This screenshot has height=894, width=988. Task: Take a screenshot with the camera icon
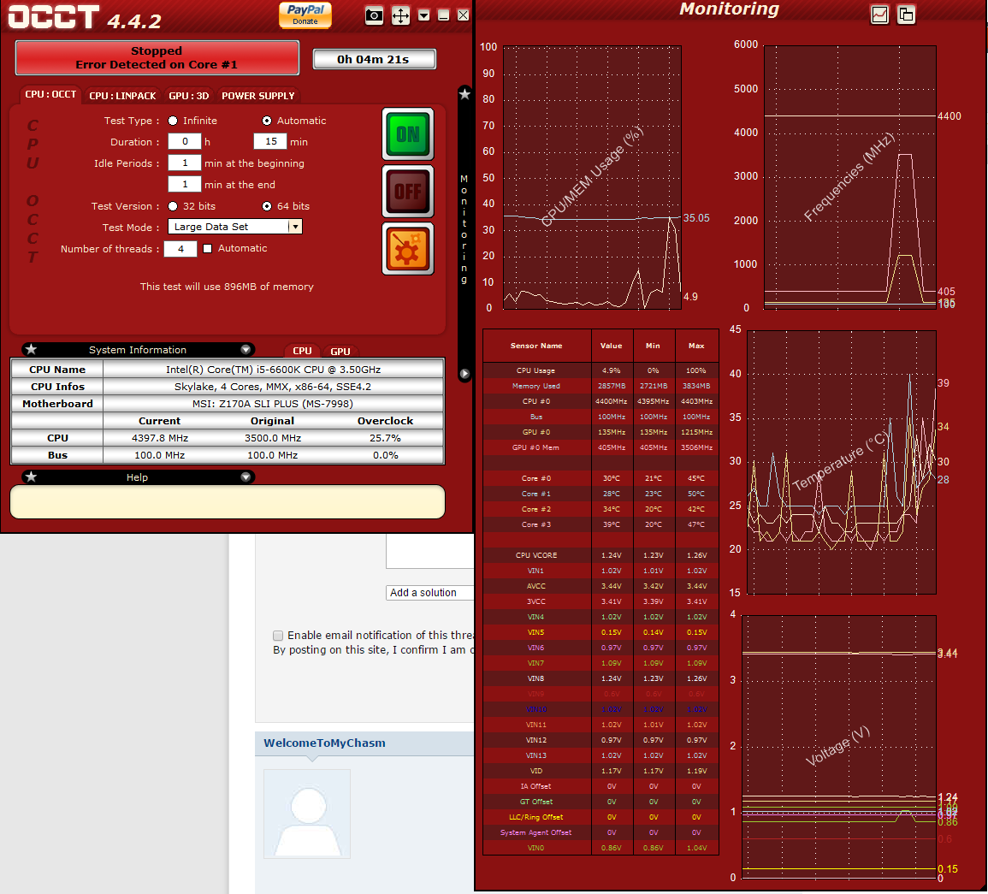tap(375, 15)
